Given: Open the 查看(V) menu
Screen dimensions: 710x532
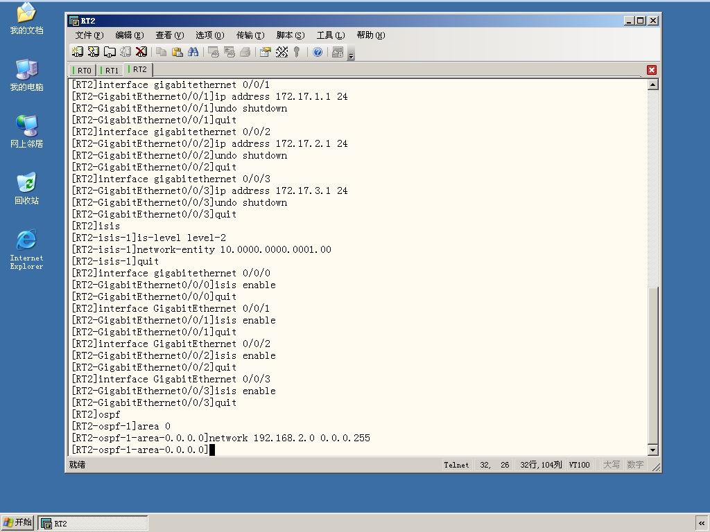Looking at the screenshot, I should click(x=169, y=35).
